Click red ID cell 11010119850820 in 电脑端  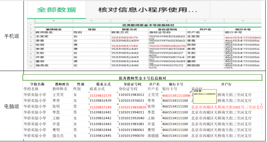point(132,107)
